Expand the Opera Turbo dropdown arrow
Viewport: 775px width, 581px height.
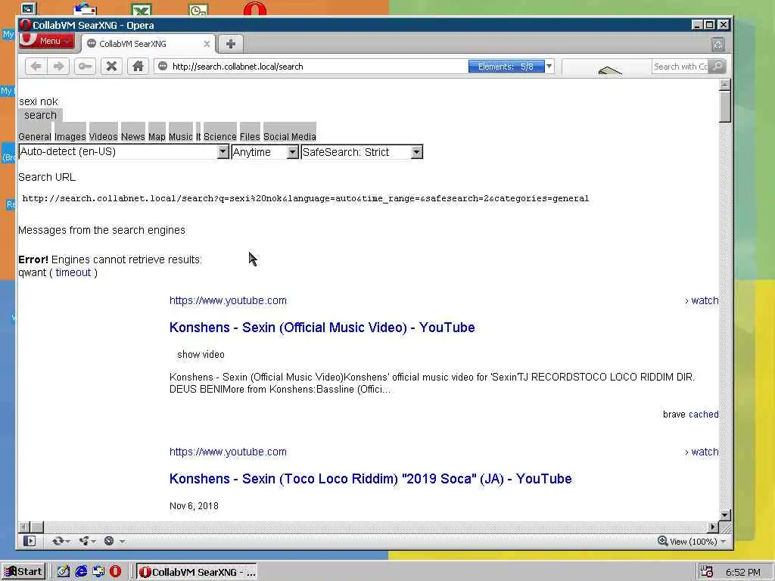click(x=122, y=542)
